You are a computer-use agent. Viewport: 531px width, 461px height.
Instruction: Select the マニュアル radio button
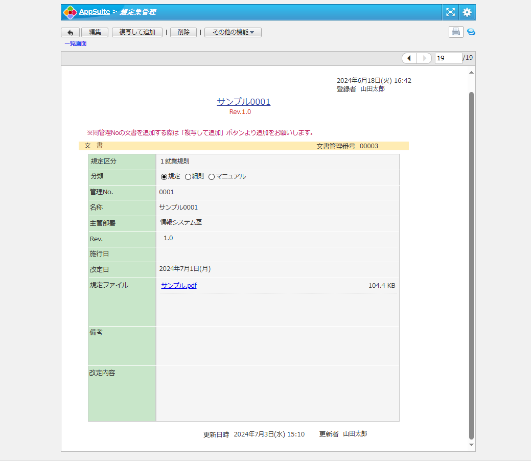(x=212, y=177)
